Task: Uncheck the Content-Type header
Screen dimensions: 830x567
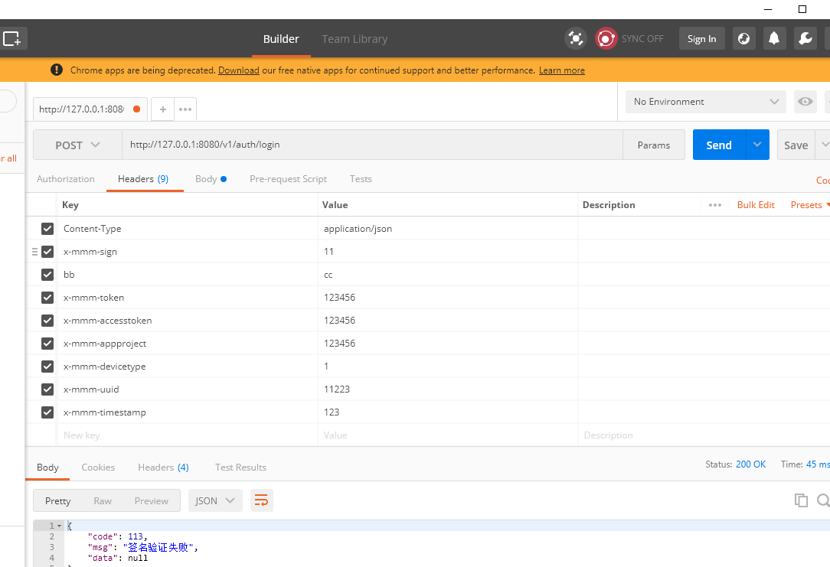Action: click(47, 229)
